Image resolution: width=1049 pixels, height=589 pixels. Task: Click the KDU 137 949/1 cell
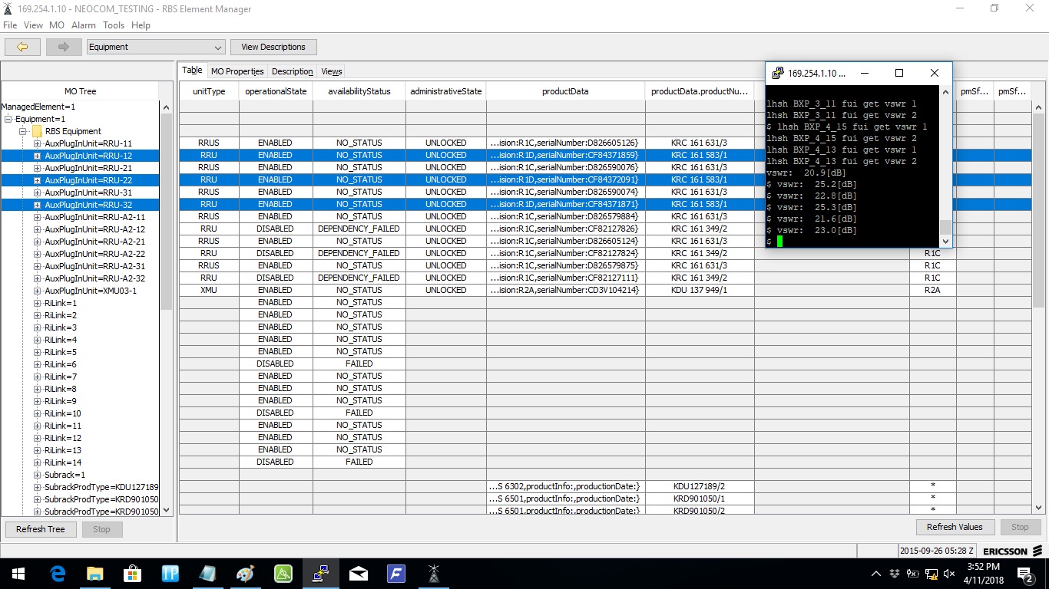[700, 290]
